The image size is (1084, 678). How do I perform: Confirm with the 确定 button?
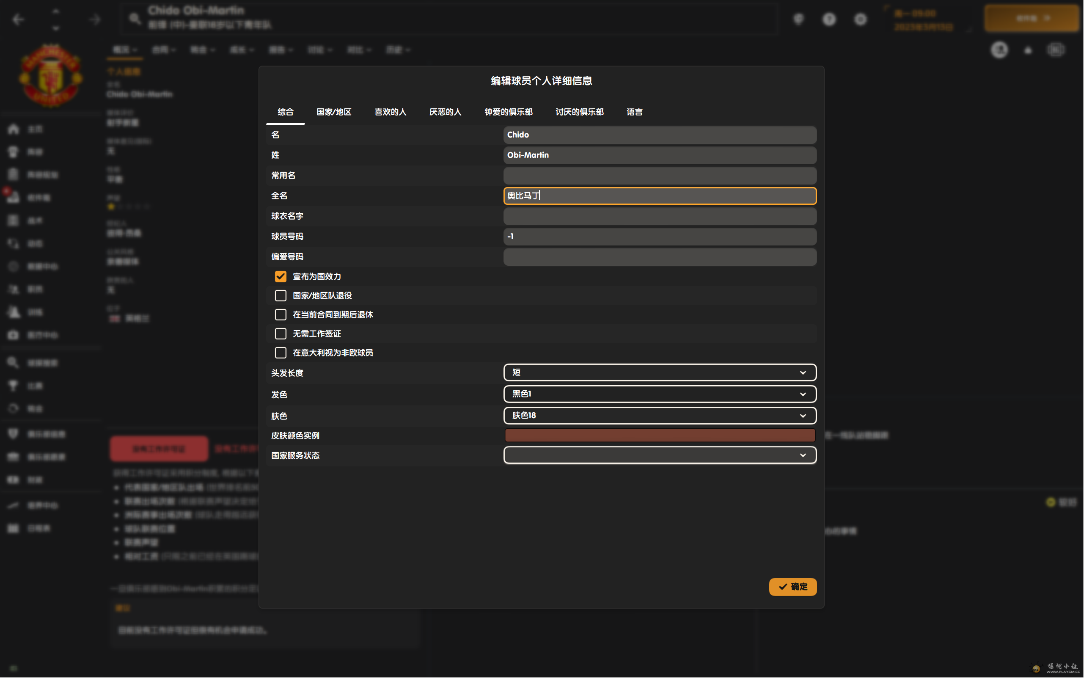point(792,587)
